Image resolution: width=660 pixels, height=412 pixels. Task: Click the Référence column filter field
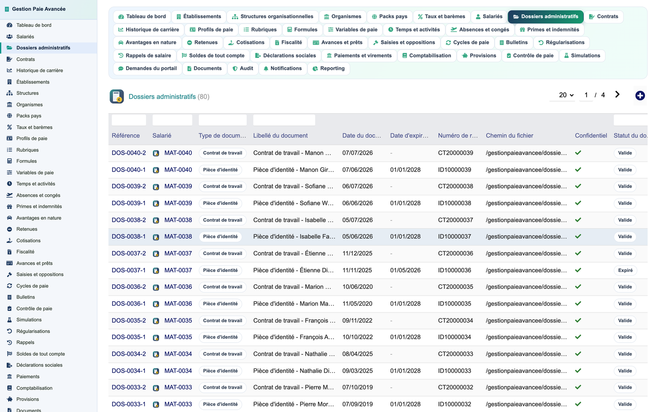tap(129, 120)
